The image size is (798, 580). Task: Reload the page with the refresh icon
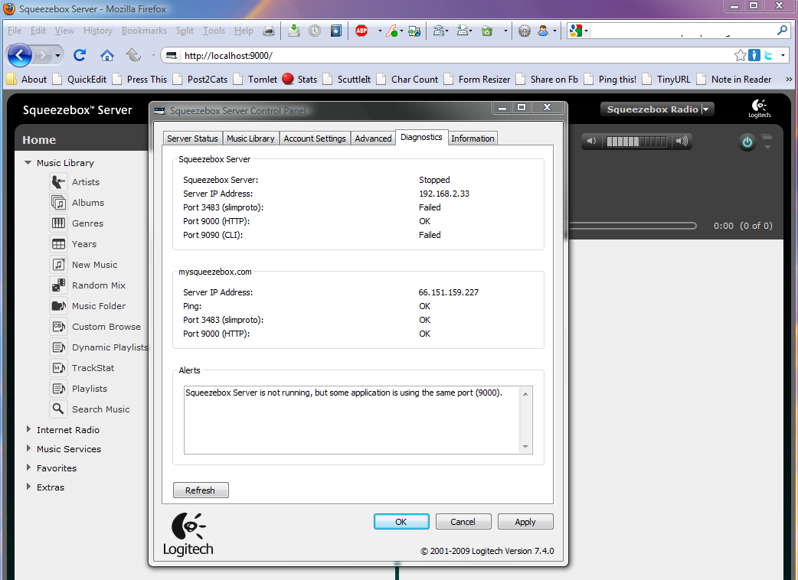pos(79,56)
